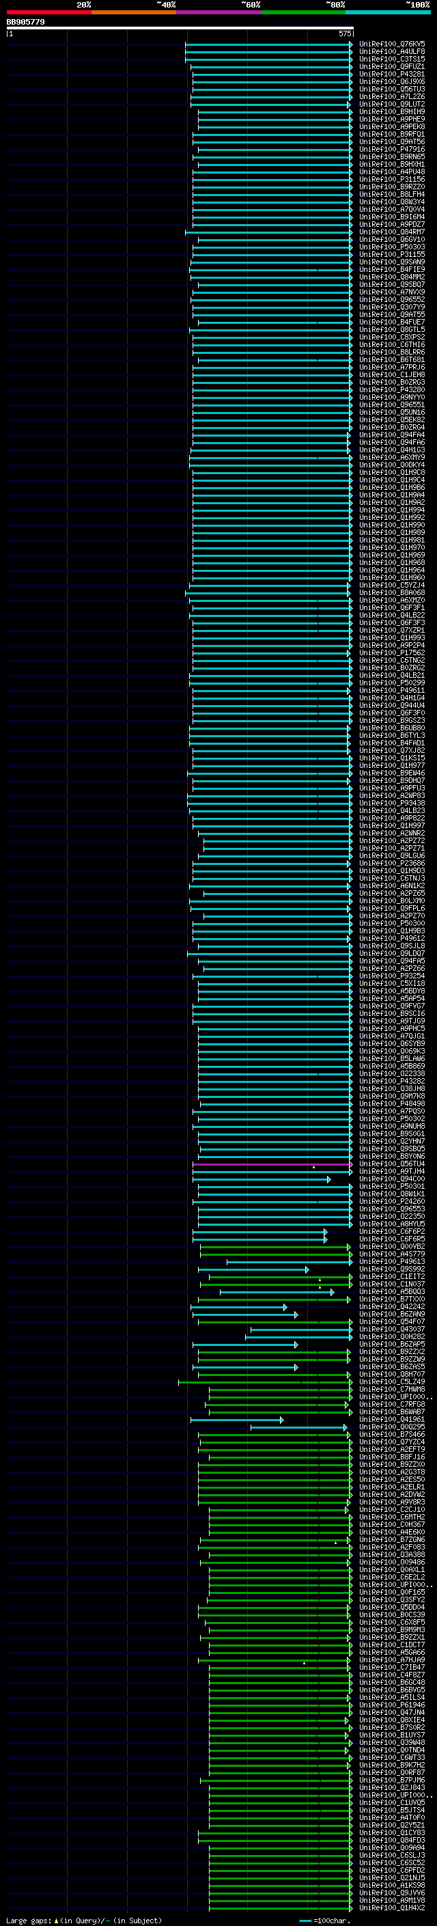Image resolution: width=437 pixels, height=1926 pixels.
Task: Select label UniRef100_Q41961
Action: coord(392,1420)
